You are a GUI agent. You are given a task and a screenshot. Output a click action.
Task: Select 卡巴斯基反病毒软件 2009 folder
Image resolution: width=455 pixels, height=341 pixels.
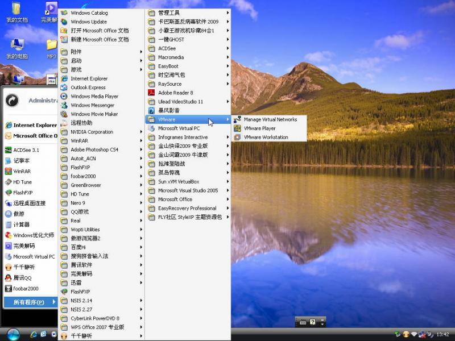coord(188,22)
